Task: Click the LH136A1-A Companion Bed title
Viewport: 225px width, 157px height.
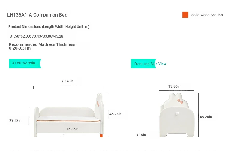Action: click(37, 15)
